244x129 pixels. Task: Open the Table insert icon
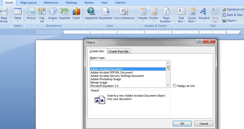pos(17,12)
